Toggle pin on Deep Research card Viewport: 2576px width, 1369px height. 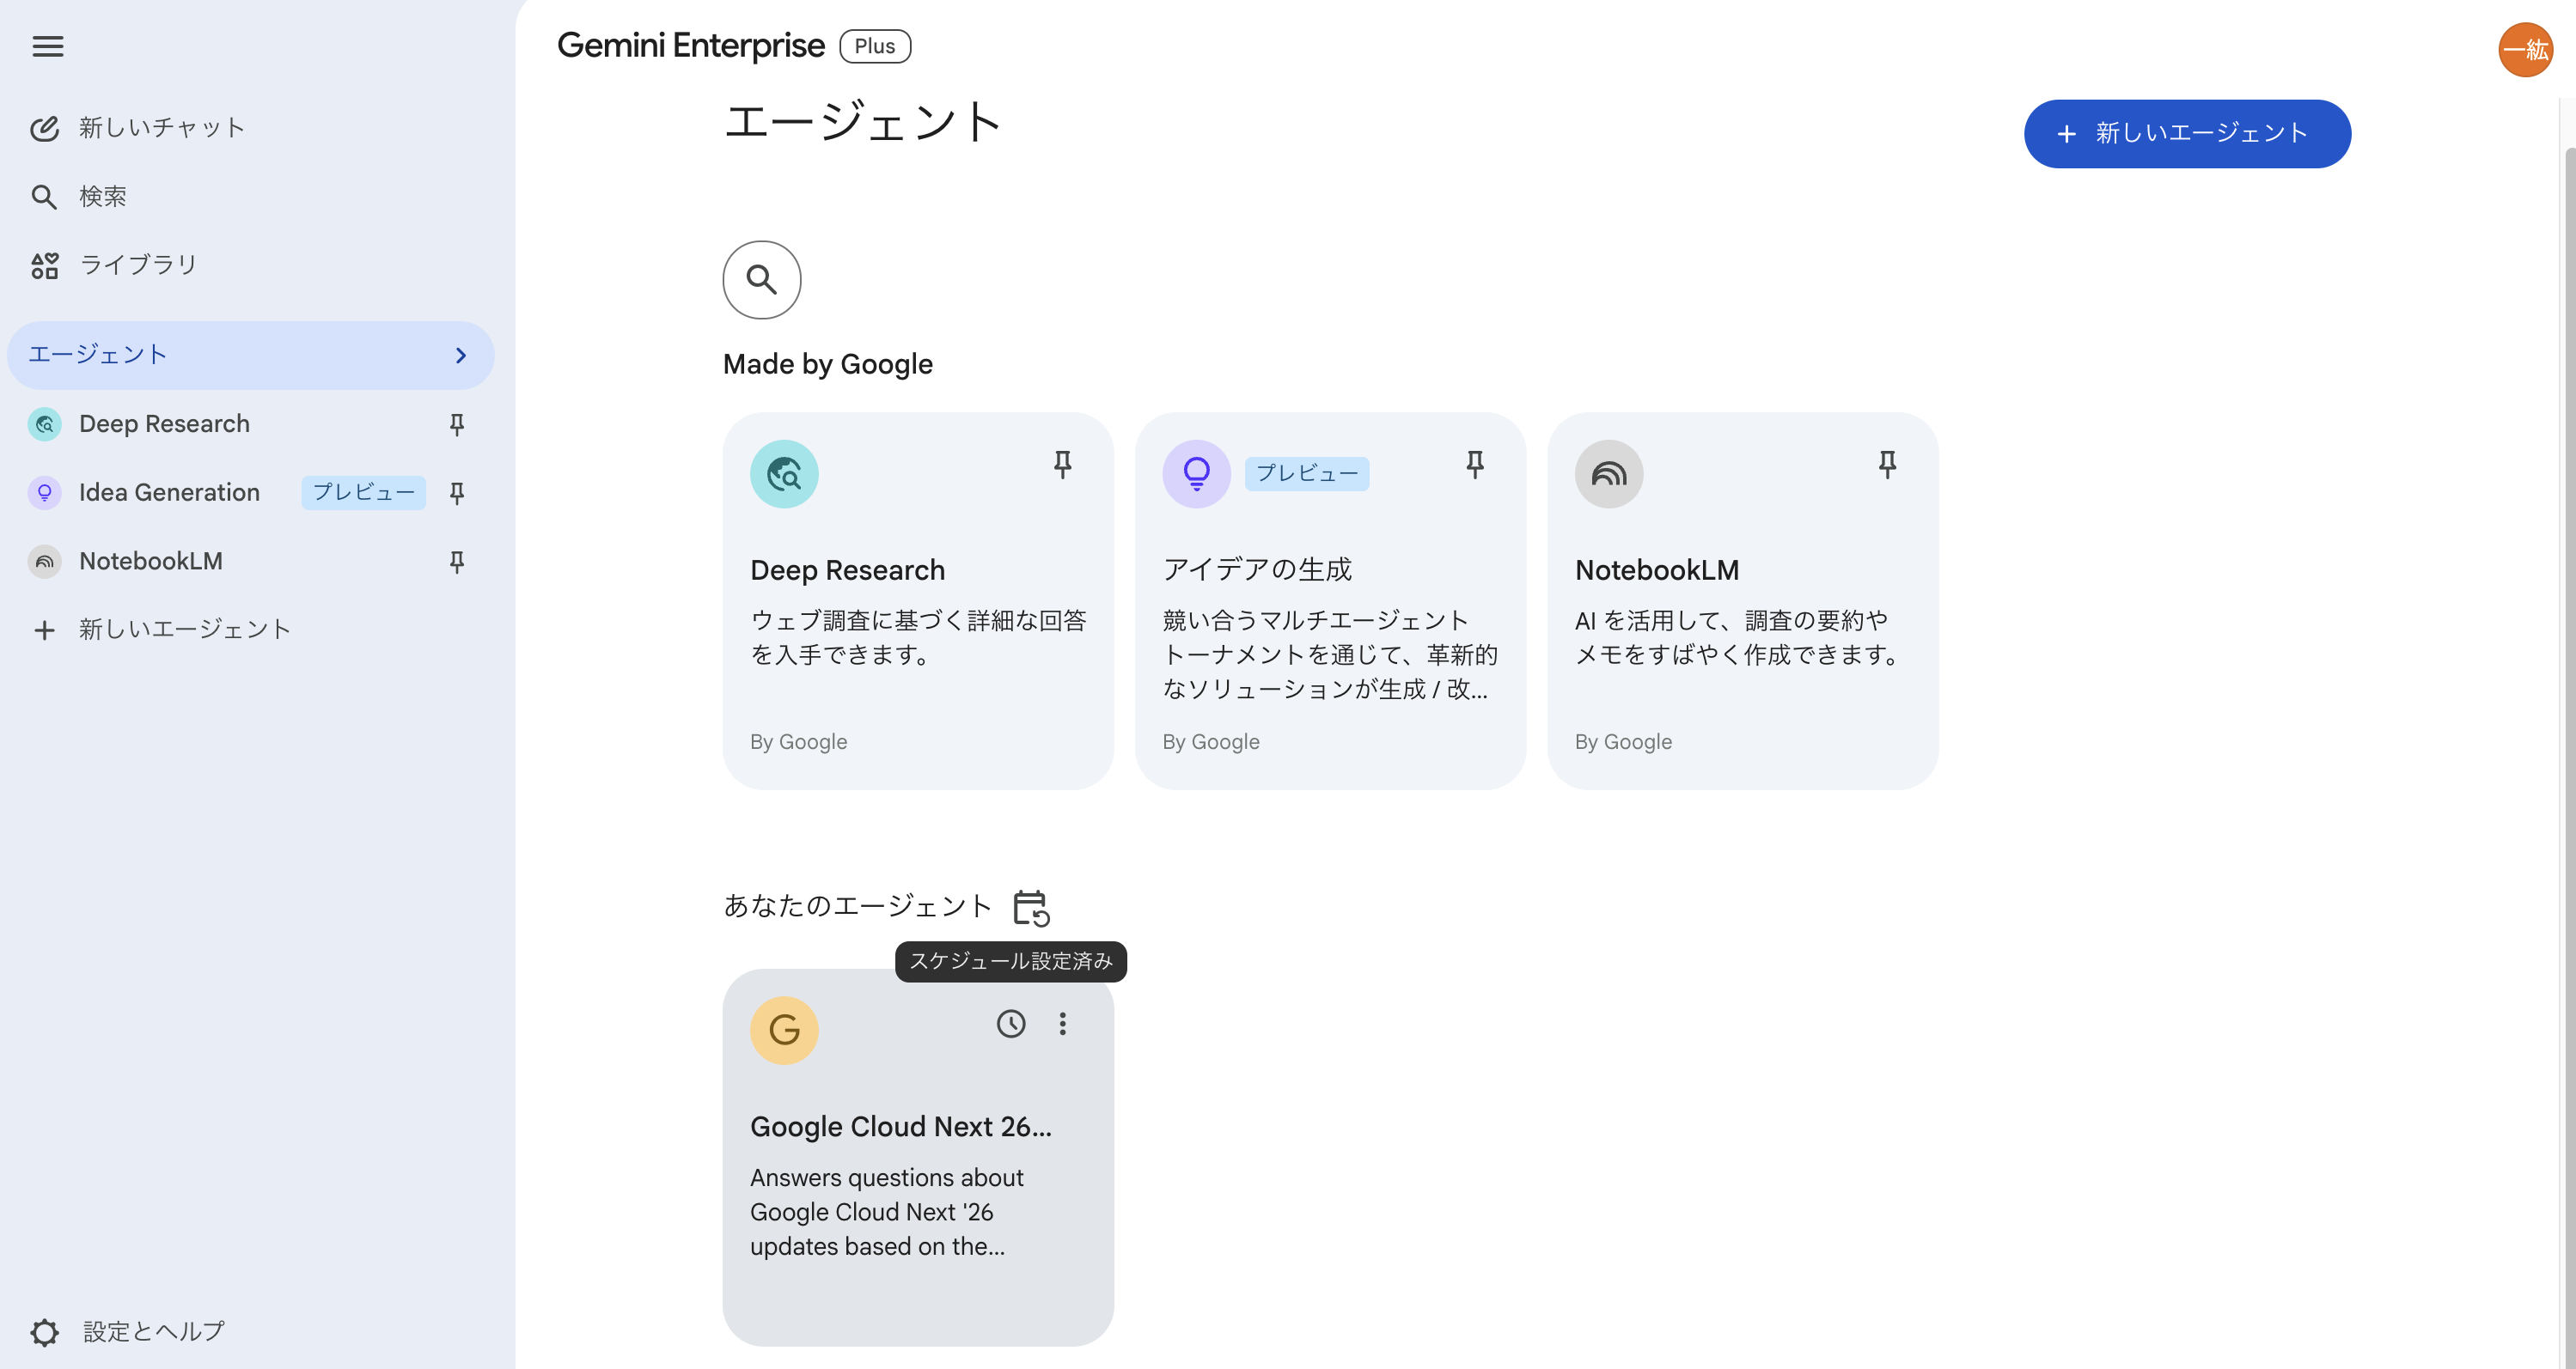coord(1062,465)
